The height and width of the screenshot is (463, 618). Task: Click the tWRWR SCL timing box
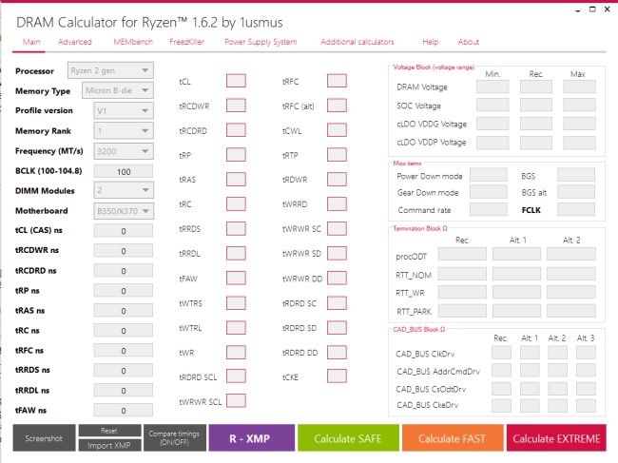236,401
